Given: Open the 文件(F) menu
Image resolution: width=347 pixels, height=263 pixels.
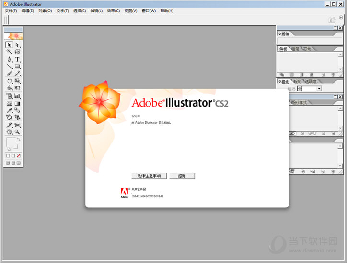Looking at the screenshot, I should click(x=11, y=11).
